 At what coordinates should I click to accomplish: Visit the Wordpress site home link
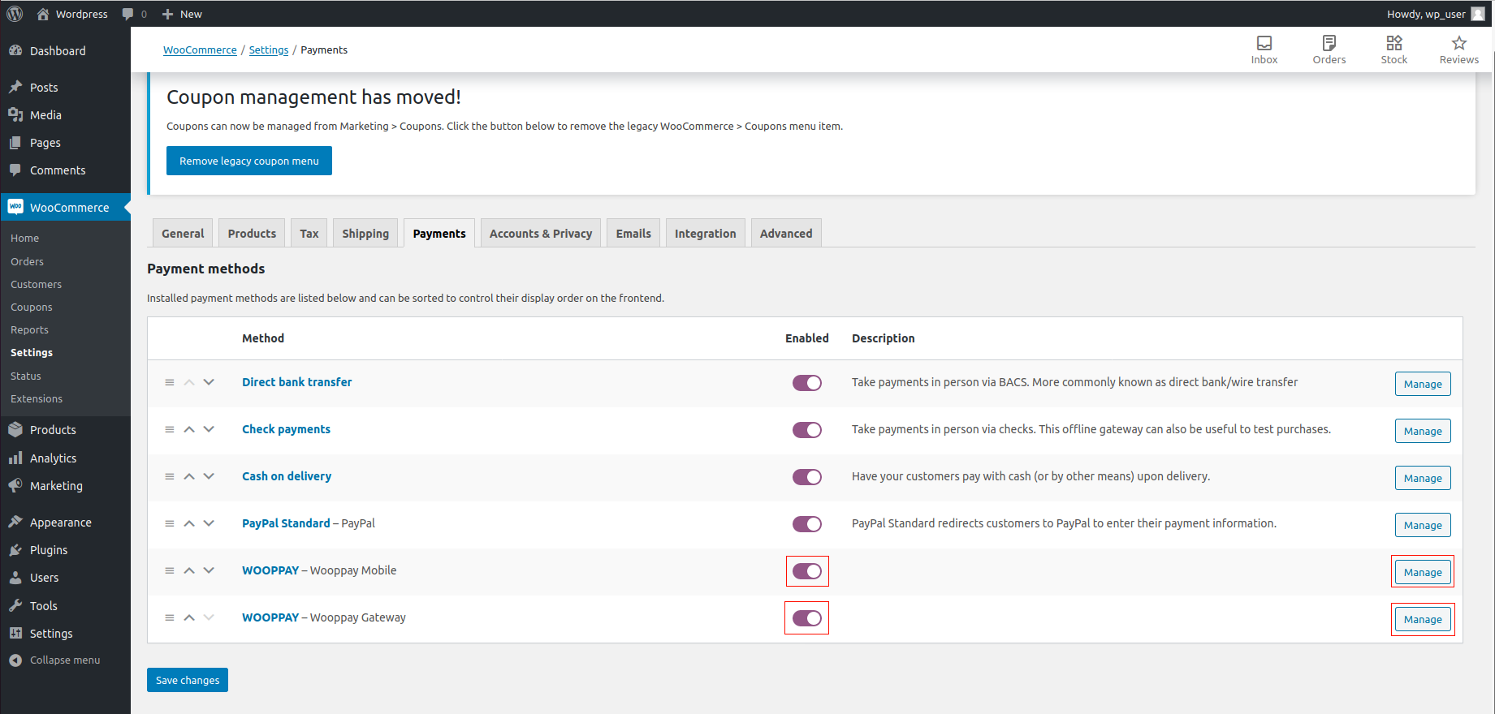72,14
